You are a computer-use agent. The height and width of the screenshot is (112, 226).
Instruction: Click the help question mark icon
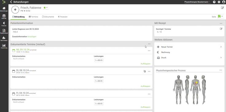tap(214, 2)
